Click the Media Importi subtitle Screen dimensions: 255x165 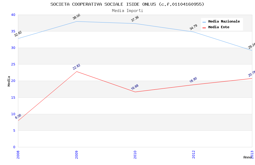coord(127,10)
